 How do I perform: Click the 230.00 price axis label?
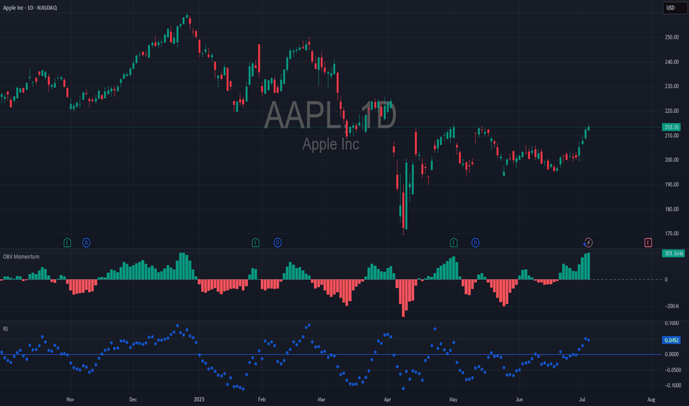(x=672, y=86)
